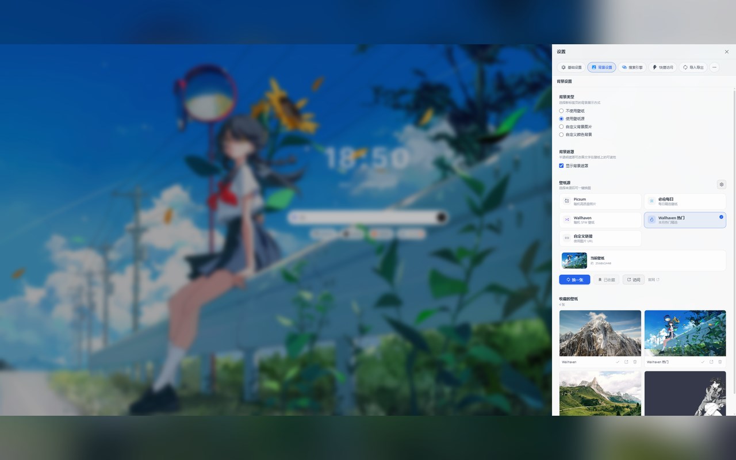
Task: Open the wallpaper source gear settings
Action: click(x=722, y=185)
